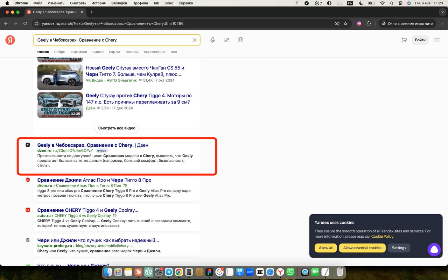
Task: Clear the search query with X
Action: (x=195, y=40)
